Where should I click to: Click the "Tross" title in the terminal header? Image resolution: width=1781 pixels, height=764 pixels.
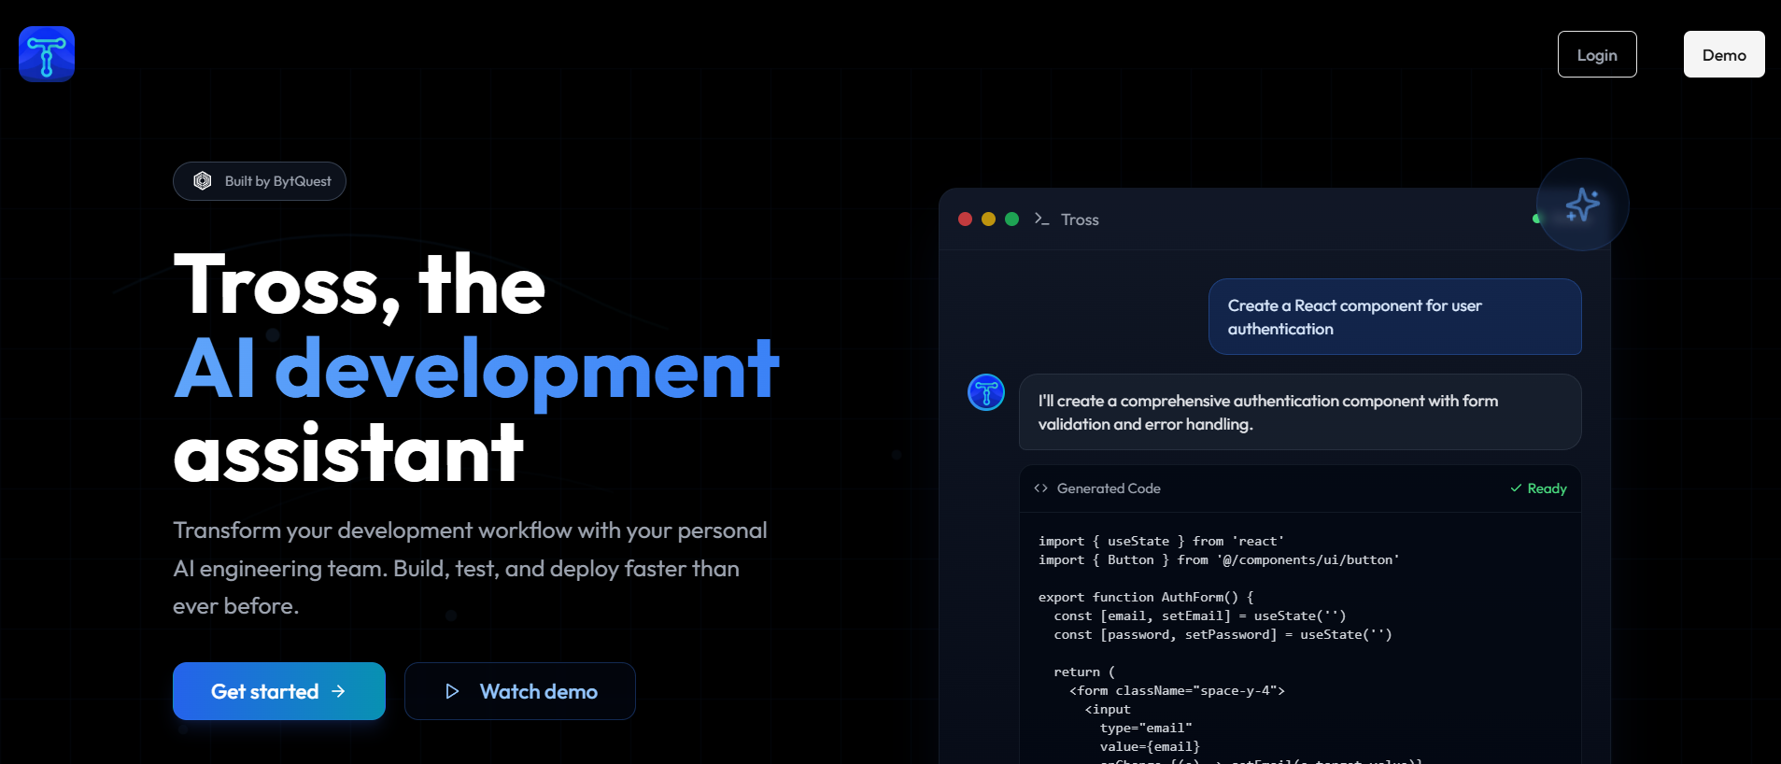point(1080,219)
